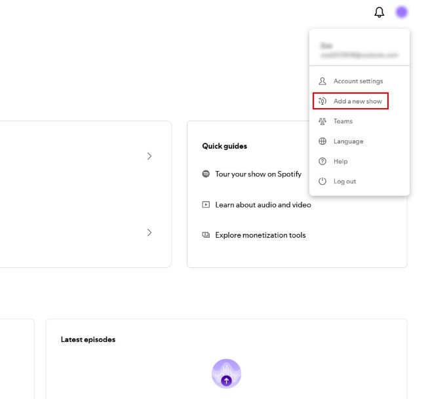Open Explore monetization tools guide
This screenshot has height=399, width=426.
260,235
